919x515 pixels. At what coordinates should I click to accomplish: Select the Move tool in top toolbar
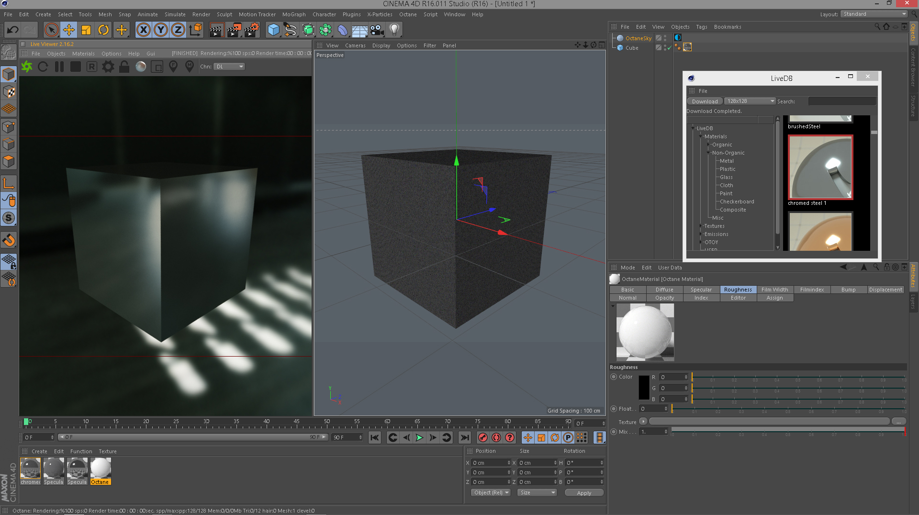tap(69, 30)
